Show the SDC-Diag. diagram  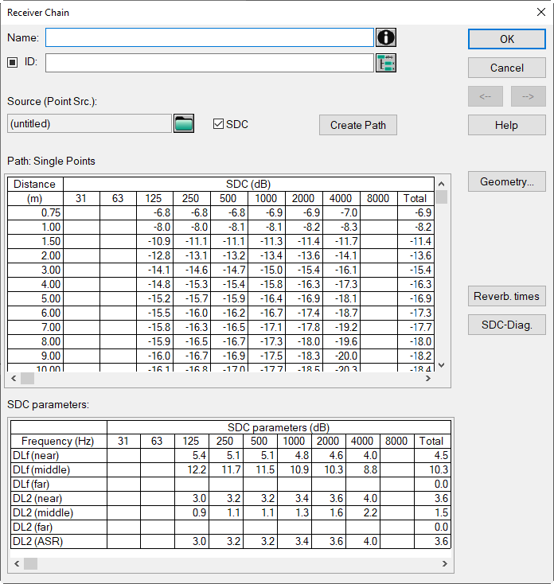pyautogui.click(x=507, y=325)
